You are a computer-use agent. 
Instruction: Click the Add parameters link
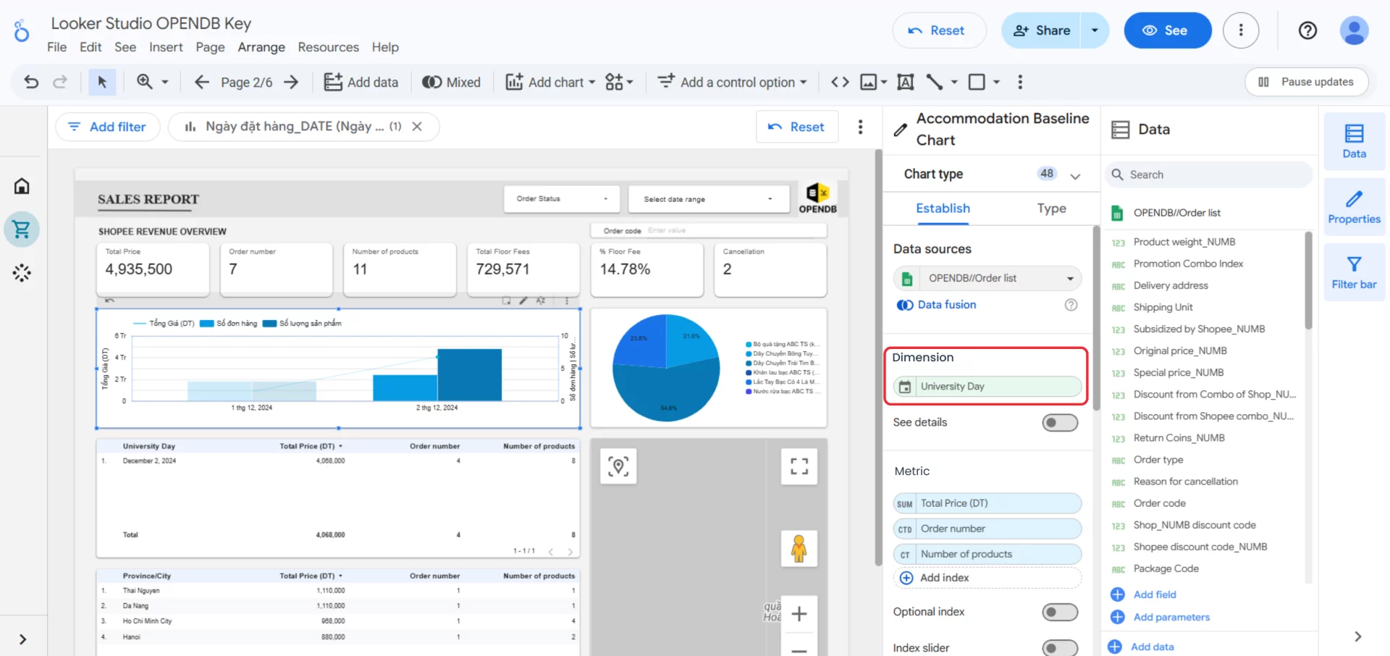coord(1171,617)
